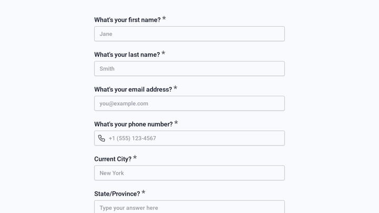Select the email address input field
This screenshot has height=213, width=379.
point(189,104)
